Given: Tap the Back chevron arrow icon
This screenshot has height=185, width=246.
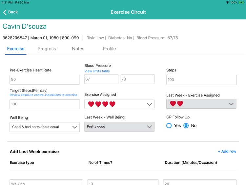Looking at the screenshot, I should pyautogui.click(x=5, y=12).
